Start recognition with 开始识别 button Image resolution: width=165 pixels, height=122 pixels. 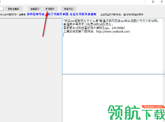coord(68,9)
